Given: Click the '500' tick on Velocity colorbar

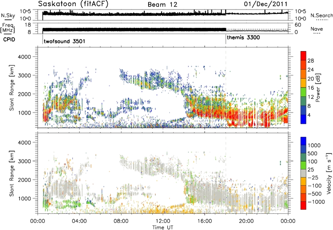Looking at the screenshot, I should pyautogui.click(x=313, y=153).
